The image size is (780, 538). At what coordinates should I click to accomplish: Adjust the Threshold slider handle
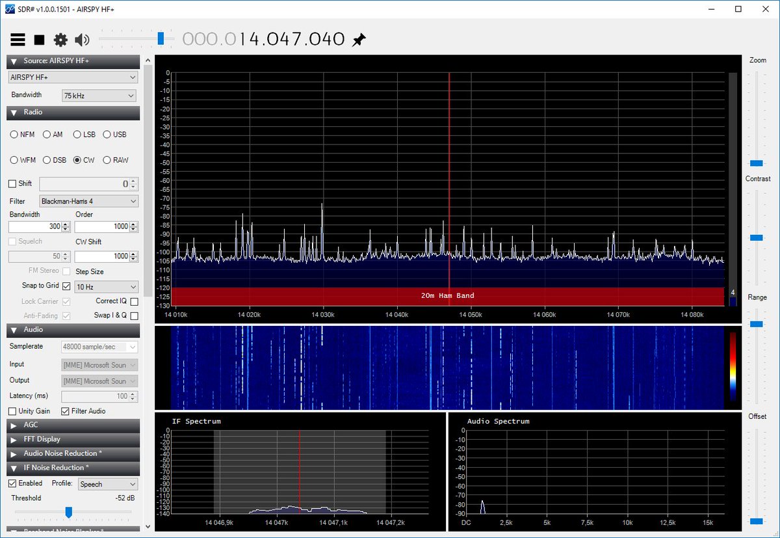point(68,513)
